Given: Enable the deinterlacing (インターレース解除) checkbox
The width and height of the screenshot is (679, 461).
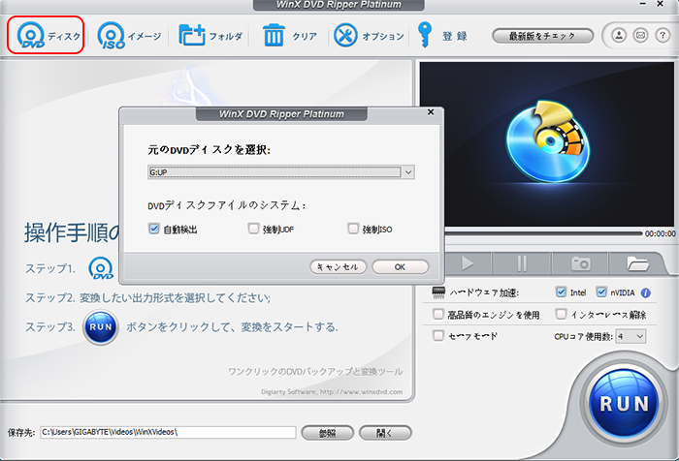Looking at the screenshot, I should pos(561,314).
